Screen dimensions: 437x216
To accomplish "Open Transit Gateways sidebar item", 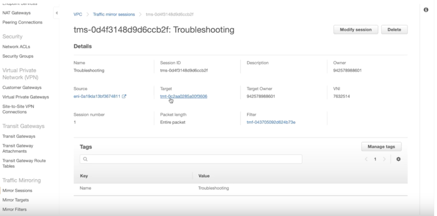I will [x=19, y=136].
